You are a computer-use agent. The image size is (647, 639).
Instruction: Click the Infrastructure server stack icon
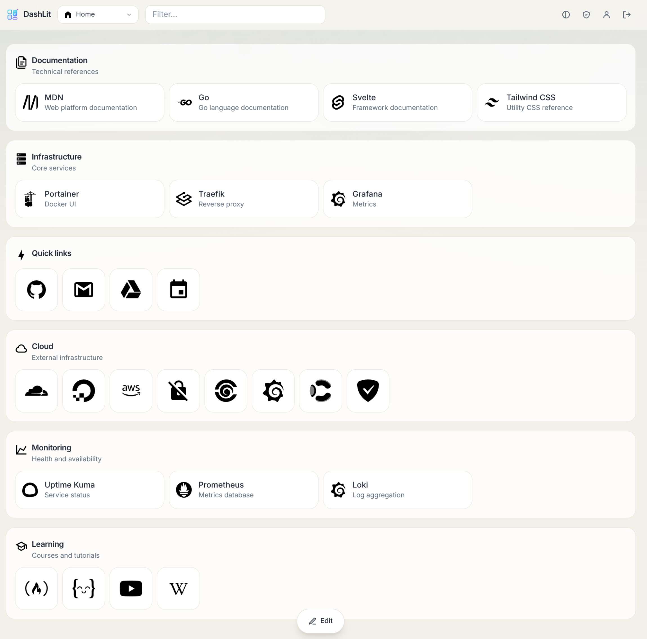tap(21, 159)
